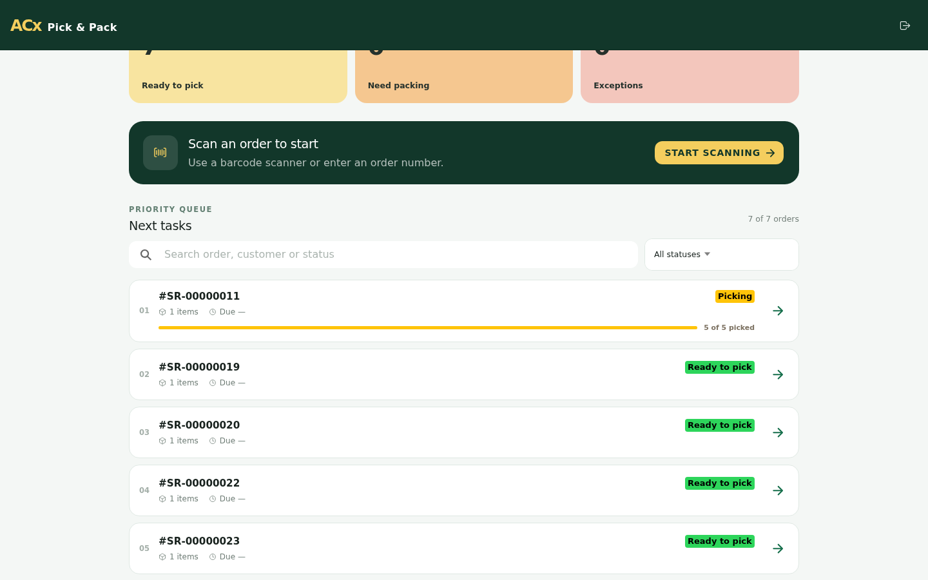Select the Exceptions summary card
Viewport: 928px width, 580px height.
pos(690,76)
